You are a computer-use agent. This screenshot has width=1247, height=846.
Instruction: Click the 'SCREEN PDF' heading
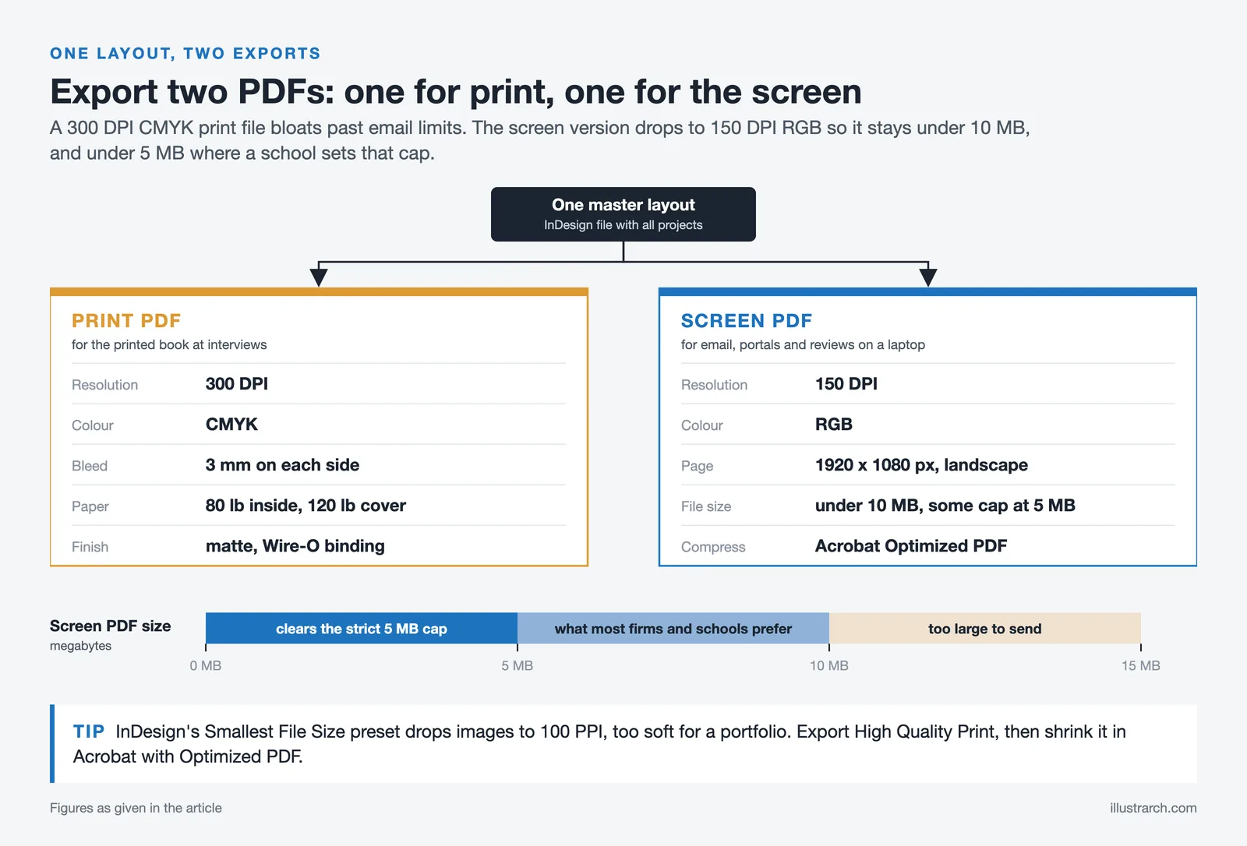click(x=747, y=321)
